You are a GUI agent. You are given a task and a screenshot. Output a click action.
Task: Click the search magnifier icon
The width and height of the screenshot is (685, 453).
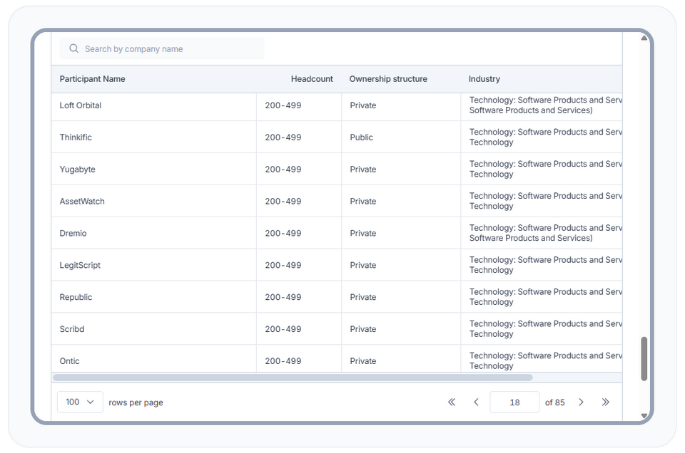[73, 49]
